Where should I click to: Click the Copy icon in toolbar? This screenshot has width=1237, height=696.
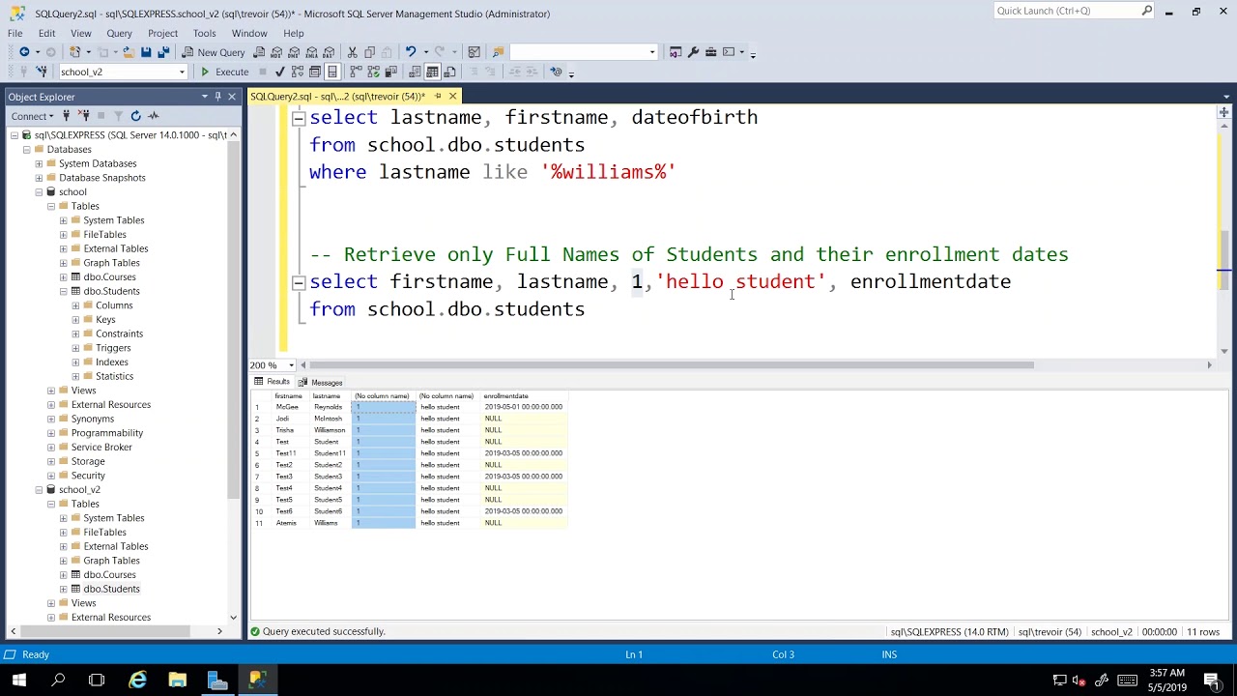370,52
